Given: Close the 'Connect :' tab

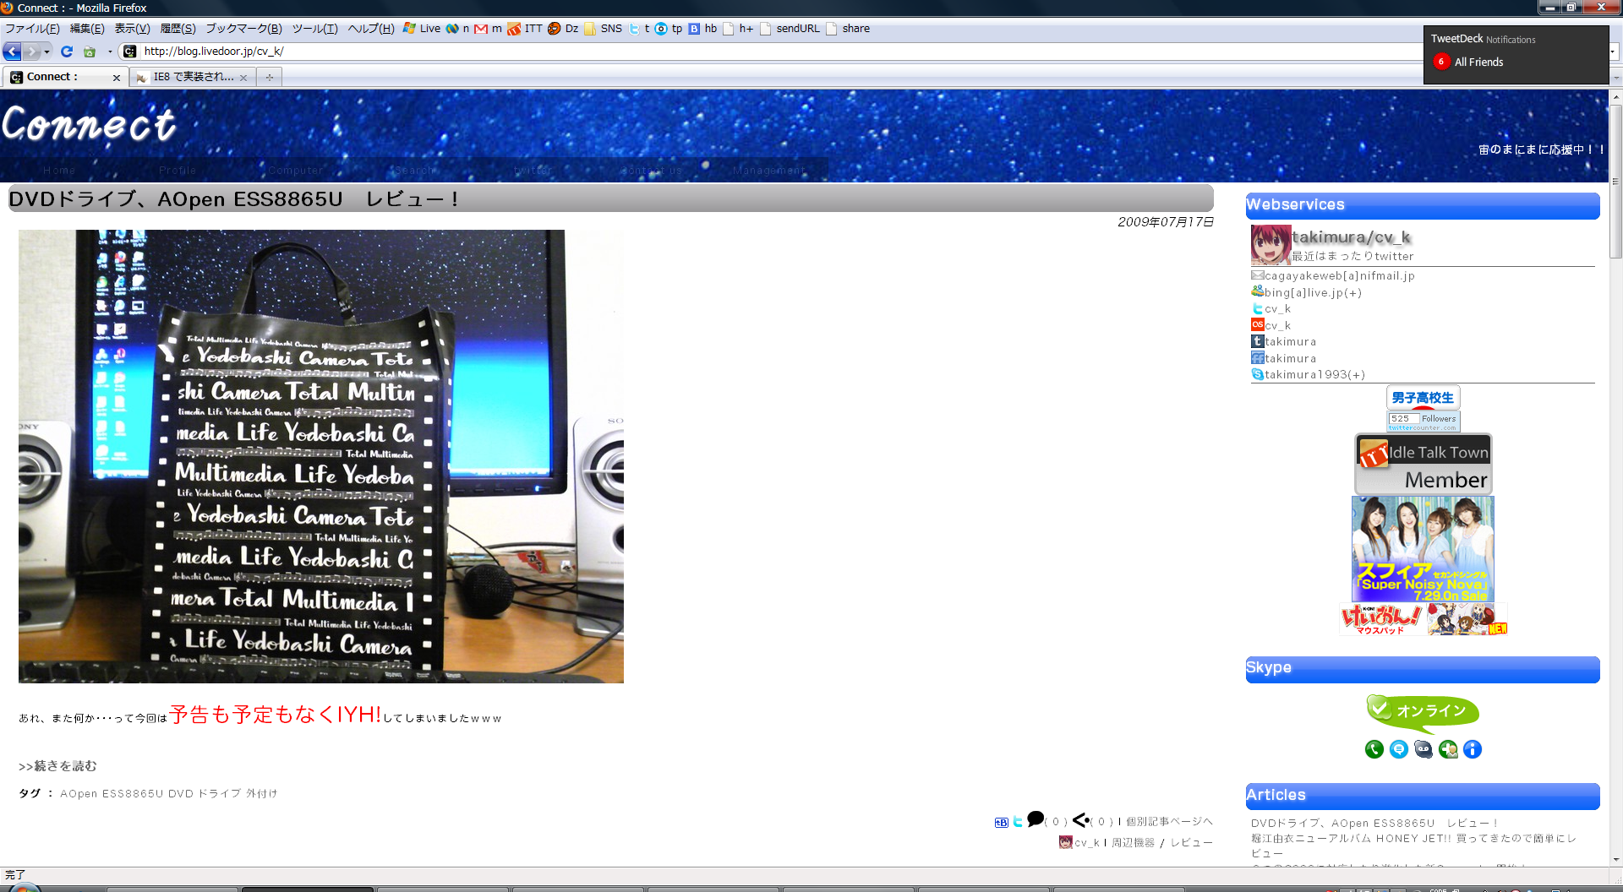Looking at the screenshot, I should (117, 78).
